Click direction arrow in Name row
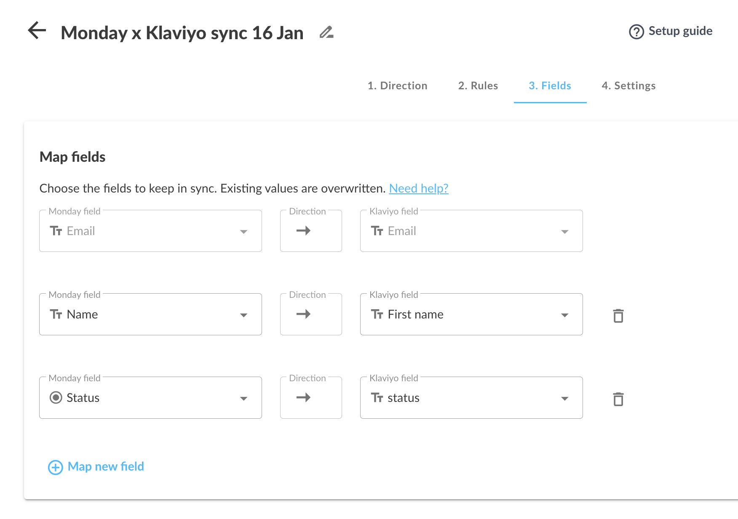Viewport: 738px width, 519px height. (303, 314)
